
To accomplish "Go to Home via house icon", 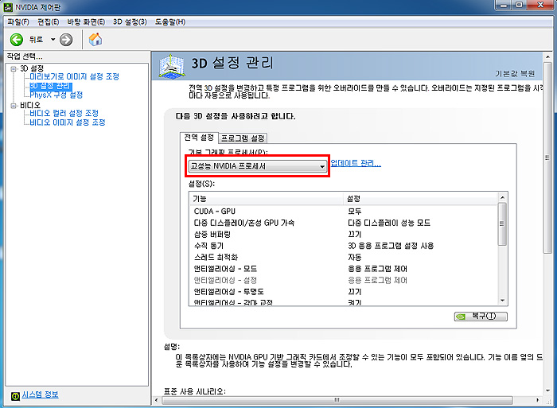I will click(x=95, y=39).
